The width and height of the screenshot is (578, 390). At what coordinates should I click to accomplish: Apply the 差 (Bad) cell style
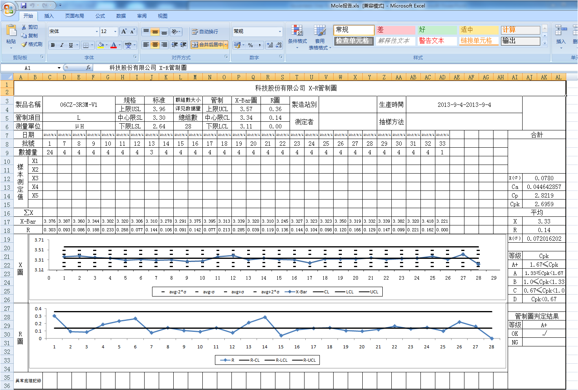tap(395, 30)
